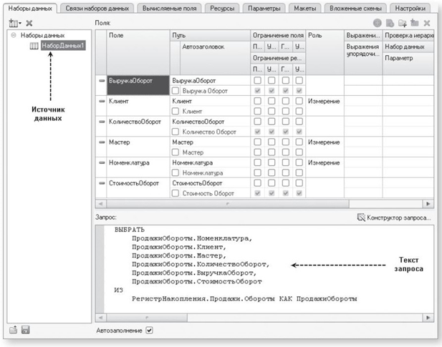Switch to Вычисляемые поля tab
Screen dimensions: 442x347
tap(169, 9)
